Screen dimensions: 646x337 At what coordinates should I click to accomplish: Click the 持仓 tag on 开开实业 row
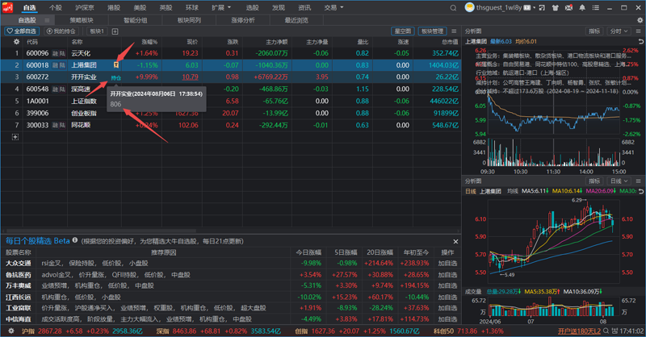point(115,77)
